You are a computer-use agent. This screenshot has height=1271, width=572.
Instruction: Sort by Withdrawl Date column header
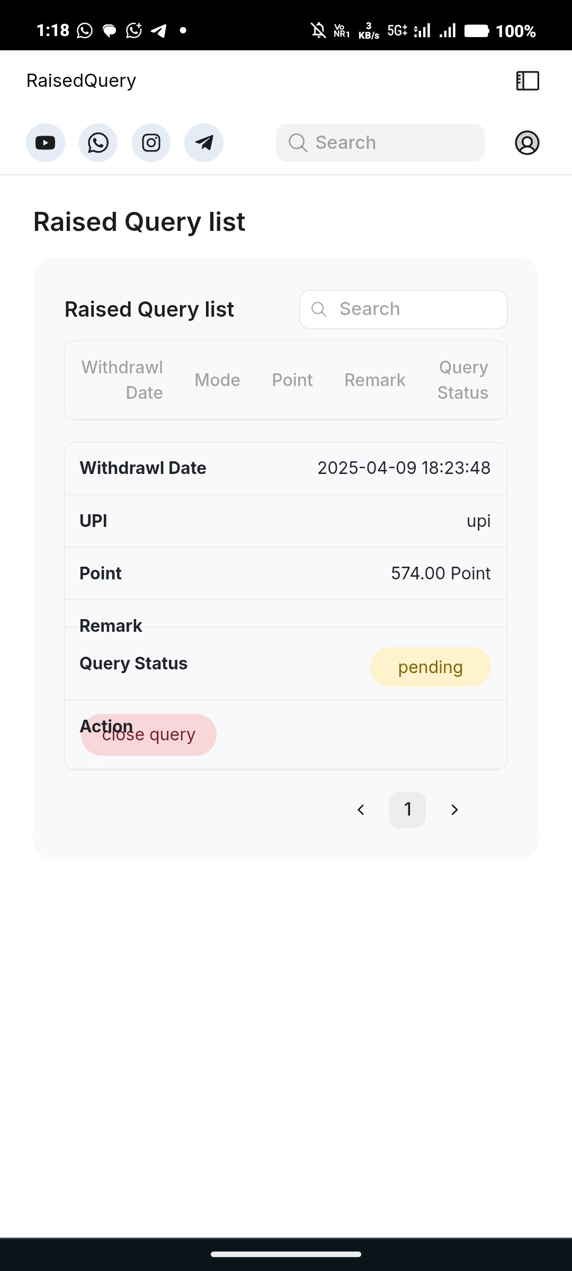click(122, 380)
